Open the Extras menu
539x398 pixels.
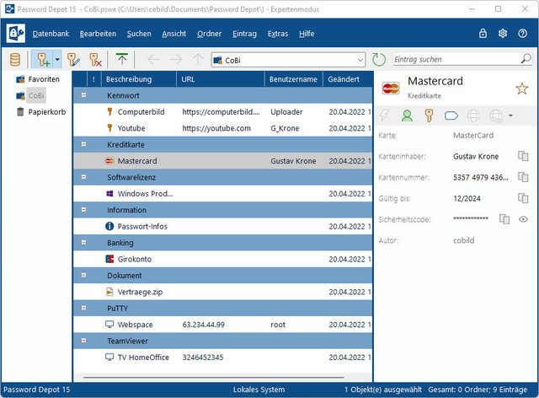[x=278, y=34]
